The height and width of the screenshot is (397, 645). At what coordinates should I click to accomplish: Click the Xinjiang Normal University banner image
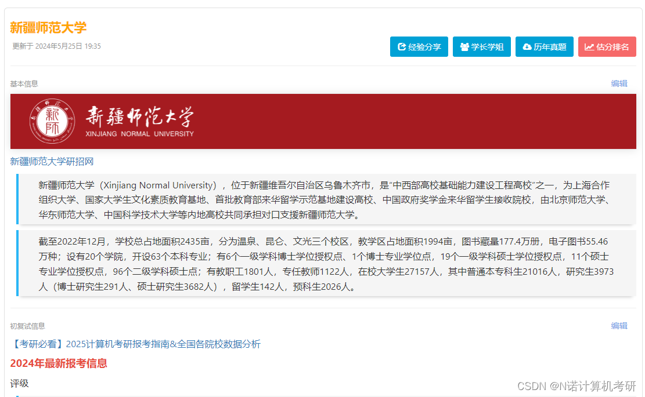pyautogui.click(x=323, y=122)
